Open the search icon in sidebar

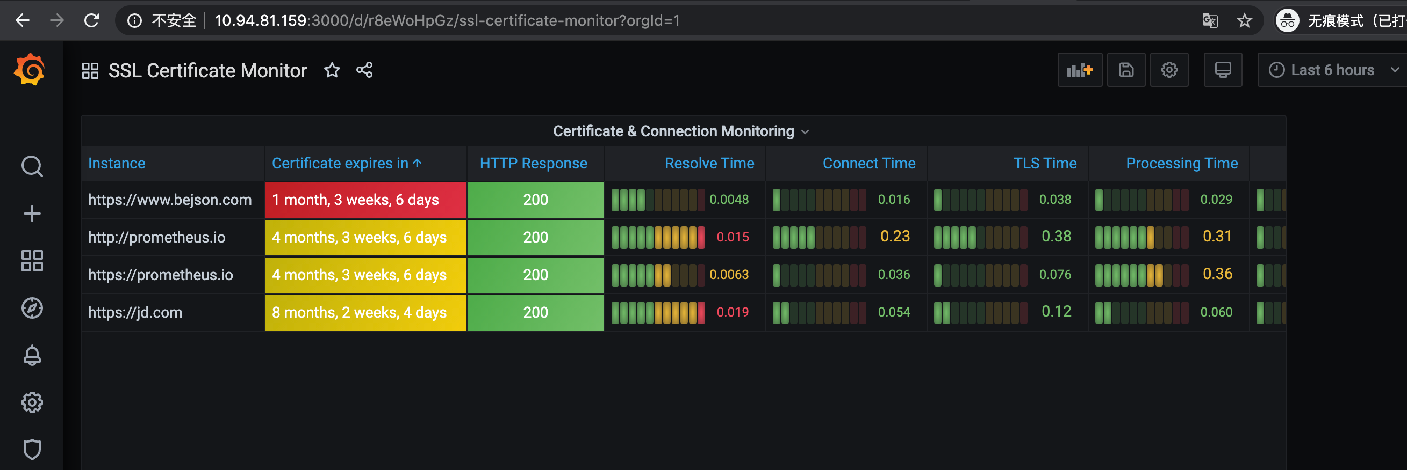pos(32,166)
